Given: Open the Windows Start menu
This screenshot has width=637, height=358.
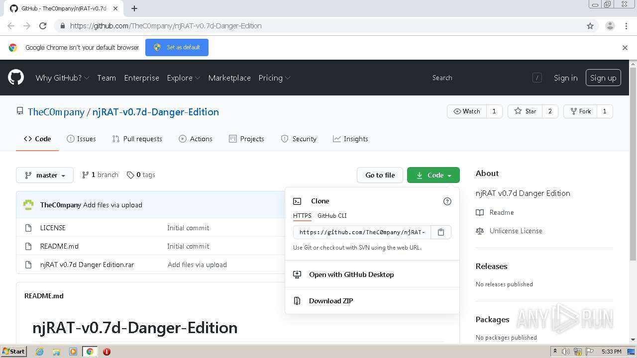Looking at the screenshot, I should [x=14, y=352].
